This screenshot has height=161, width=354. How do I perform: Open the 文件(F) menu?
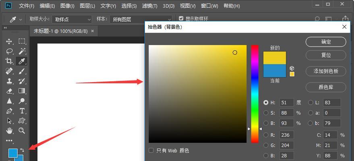point(27,6)
